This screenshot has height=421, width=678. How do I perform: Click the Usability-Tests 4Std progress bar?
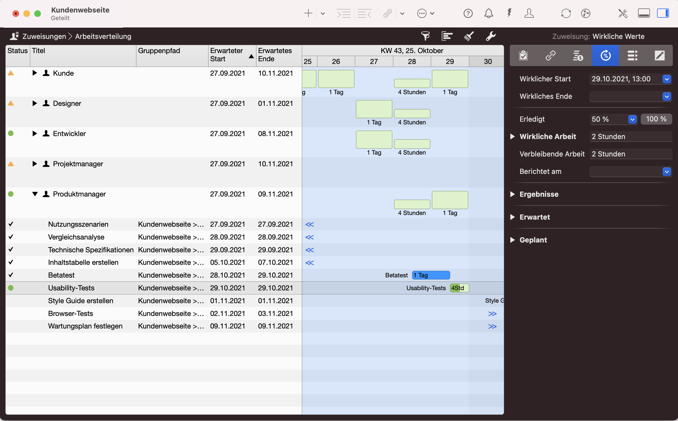[x=459, y=288]
